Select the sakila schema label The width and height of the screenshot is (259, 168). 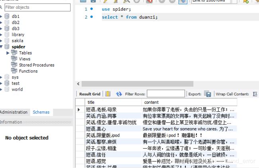coord(18,41)
